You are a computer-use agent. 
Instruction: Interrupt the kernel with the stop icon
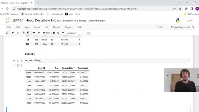click(54, 33)
